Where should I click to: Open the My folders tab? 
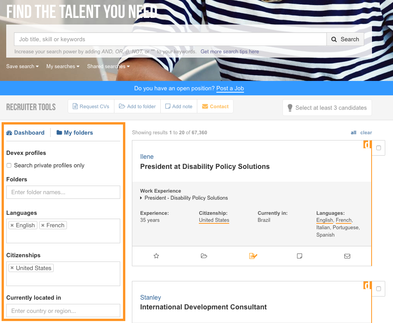tap(75, 133)
